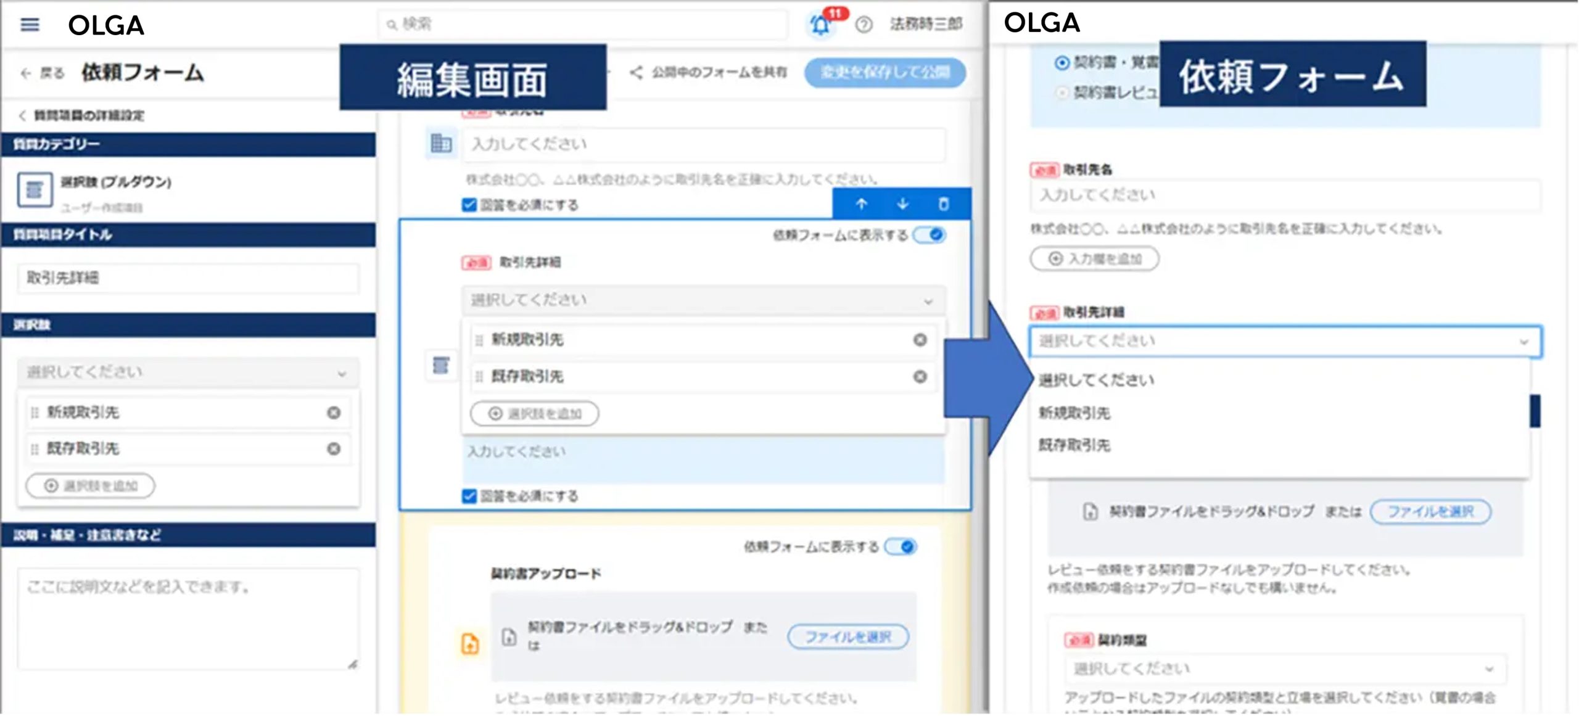Click the back arrow labeled 戻る
The height and width of the screenshot is (716, 1579).
[26, 73]
